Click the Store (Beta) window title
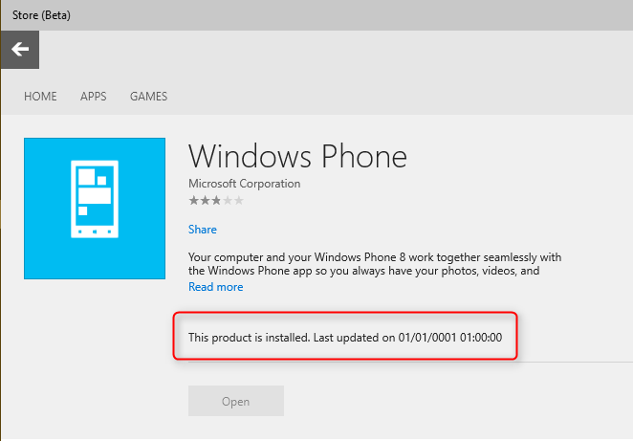633x441 pixels. pyautogui.click(x=41, y=15)
